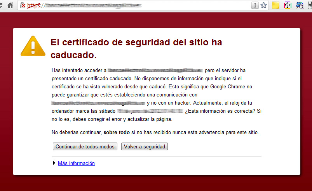Click the blurred URL in the address bar
Viewport: 312px width, 191px height.
point(94,5)
